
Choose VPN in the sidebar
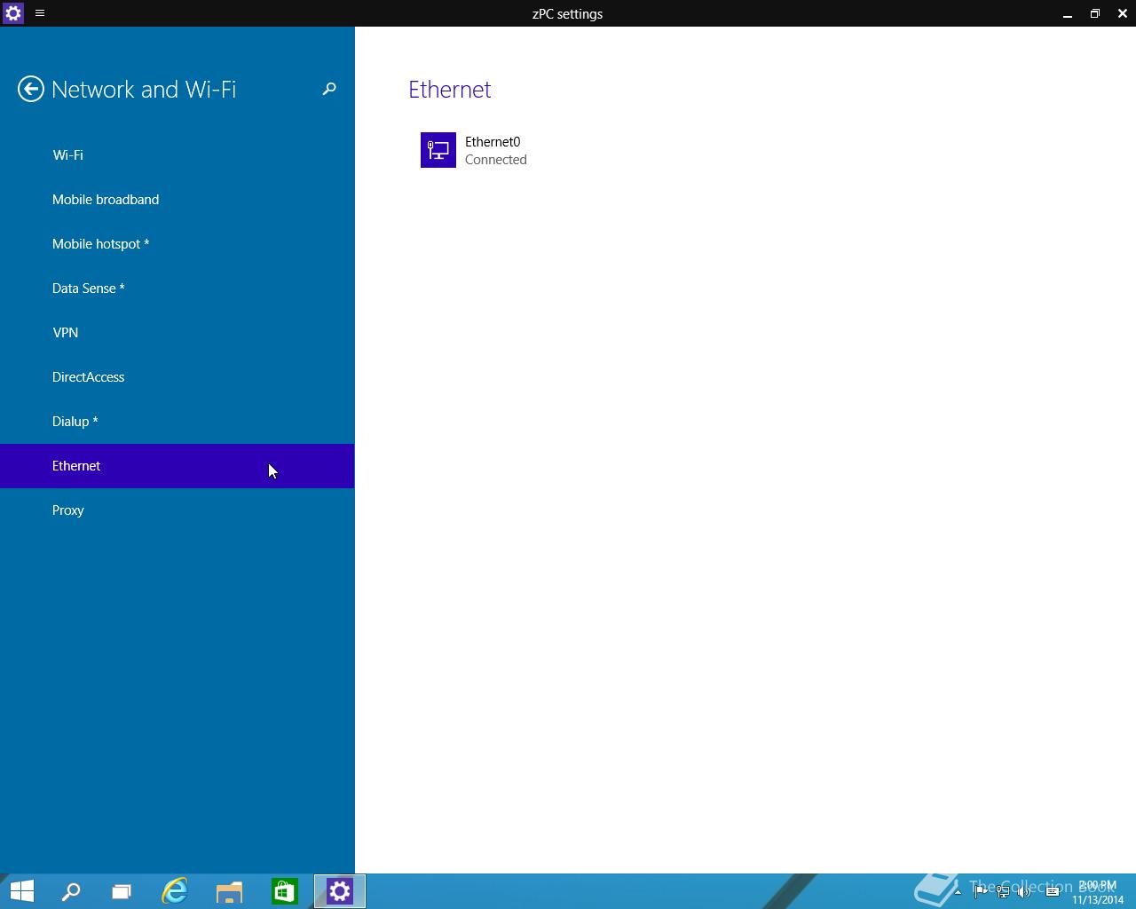pos(177,333)
